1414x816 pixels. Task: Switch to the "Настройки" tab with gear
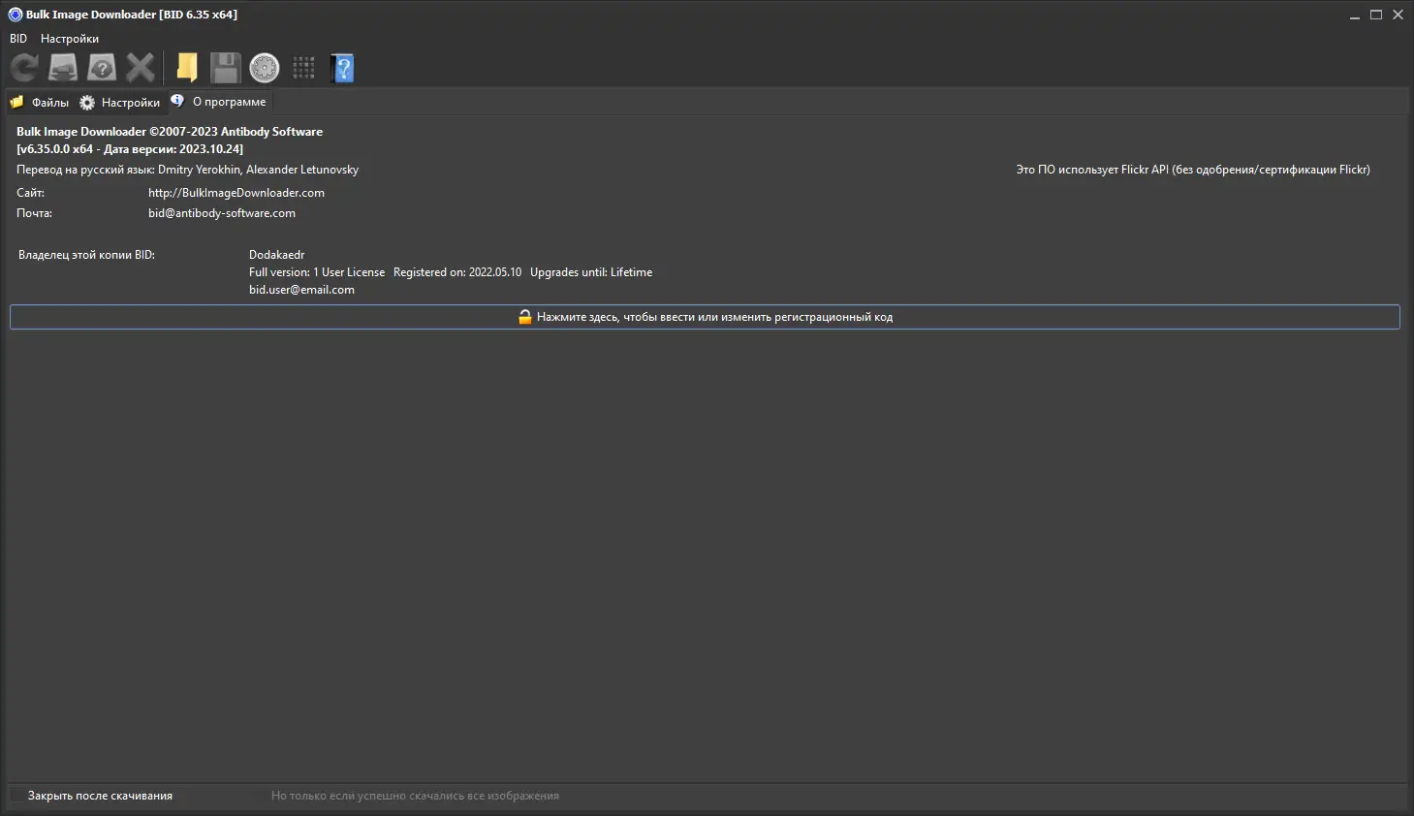click(x=120, y=102)
